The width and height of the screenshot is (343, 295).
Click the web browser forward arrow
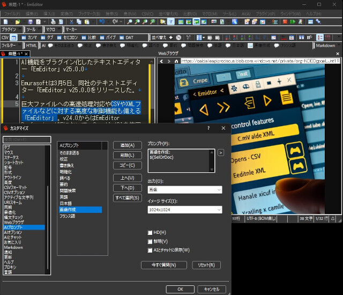[x=169, y=61]
